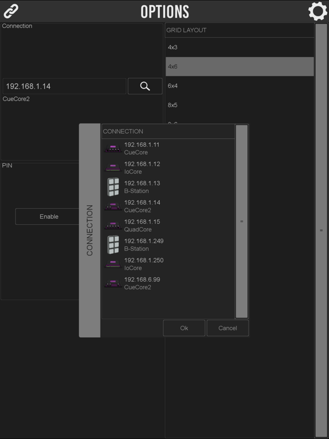
Task: Select 192.168.1.11 in connection list
Action: 168,149
